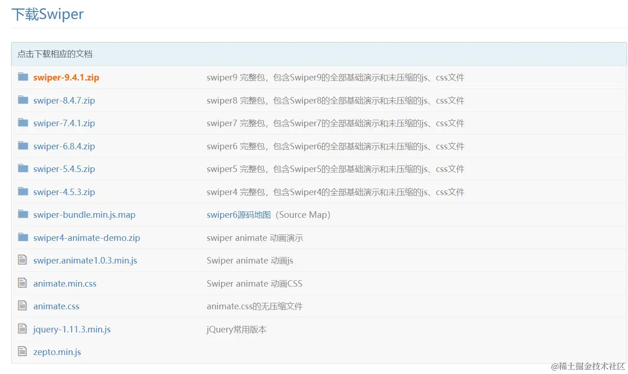Screen dimensions: 628x374
Task: Open swiper.animate1.0.3.min.js file link
Action: coord(85,261)
